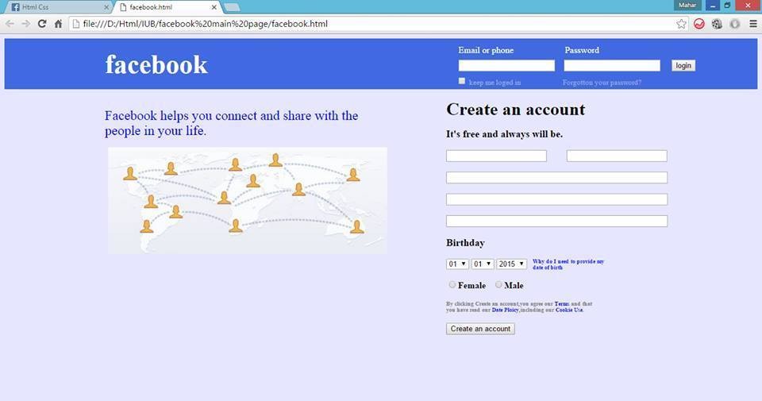Go to the home page icon

(58, 24)
